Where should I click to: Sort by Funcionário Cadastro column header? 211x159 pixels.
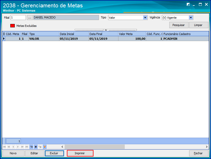click(186, 34)
